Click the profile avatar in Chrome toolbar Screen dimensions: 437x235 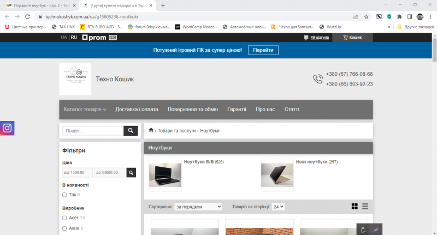[x=420, y=17]
